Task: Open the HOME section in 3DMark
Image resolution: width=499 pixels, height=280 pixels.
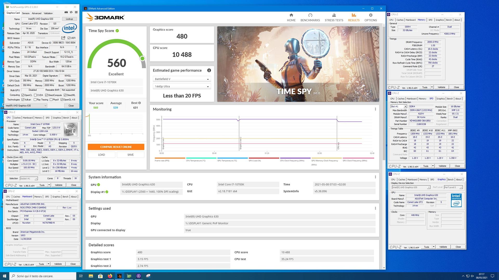Action: click(291, 17)
